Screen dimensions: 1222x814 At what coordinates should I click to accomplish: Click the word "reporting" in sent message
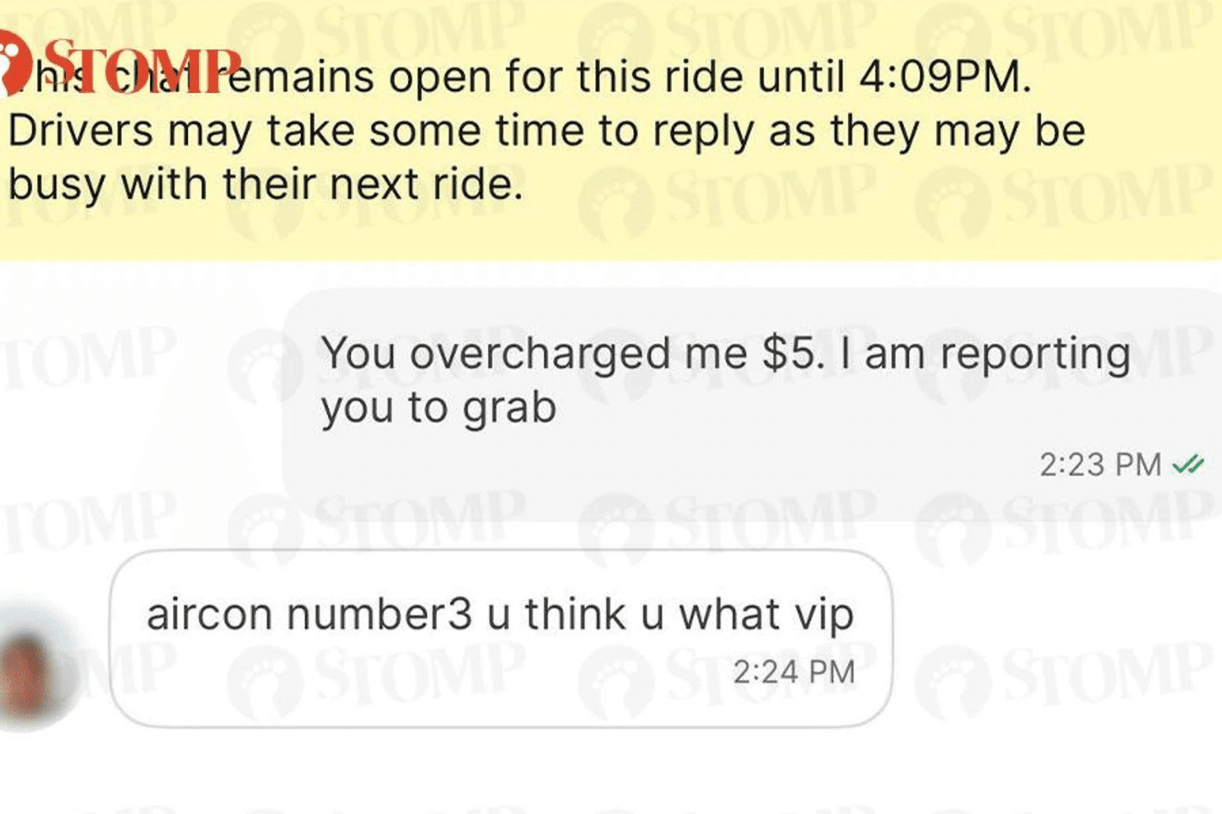[1036, 354]
